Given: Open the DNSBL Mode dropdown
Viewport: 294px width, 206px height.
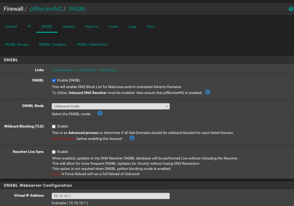Looking at the screenshot, I should (111, 106).
